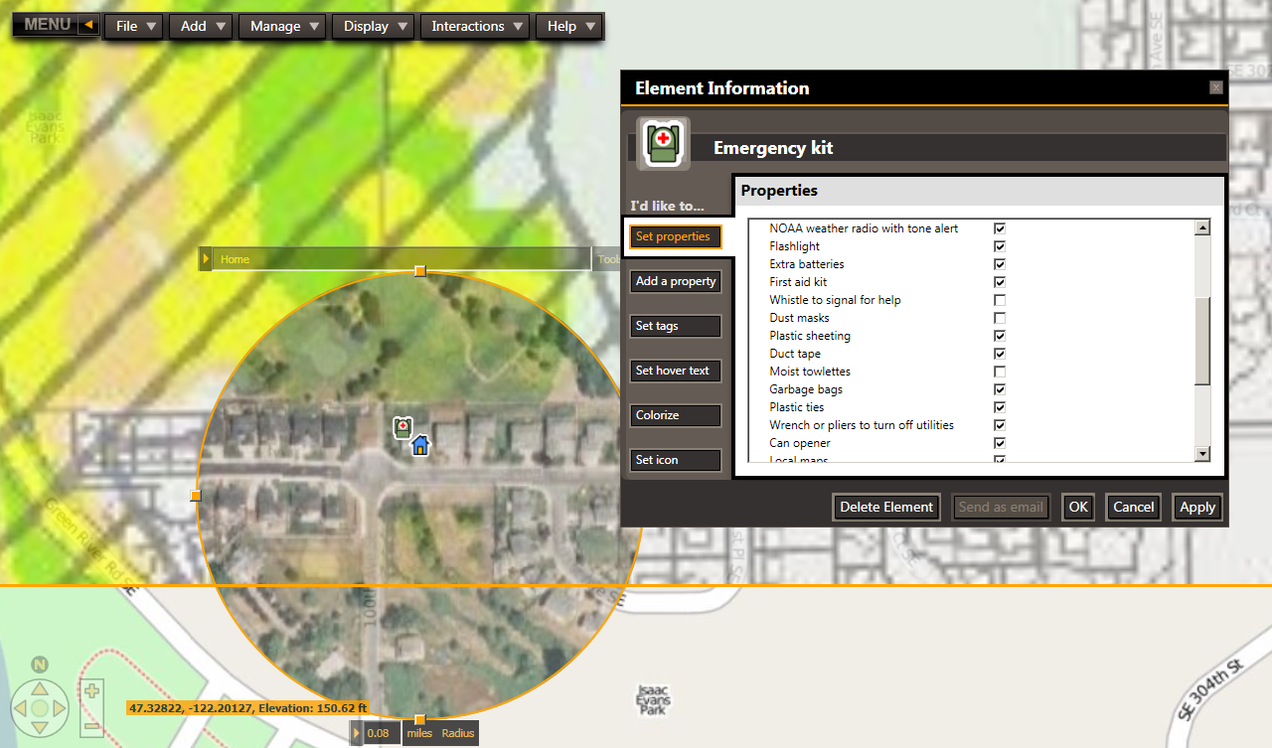Click the Home label bar above the circle
The width and height of the screenshot is (1272, 748).
tap(401, 259)
